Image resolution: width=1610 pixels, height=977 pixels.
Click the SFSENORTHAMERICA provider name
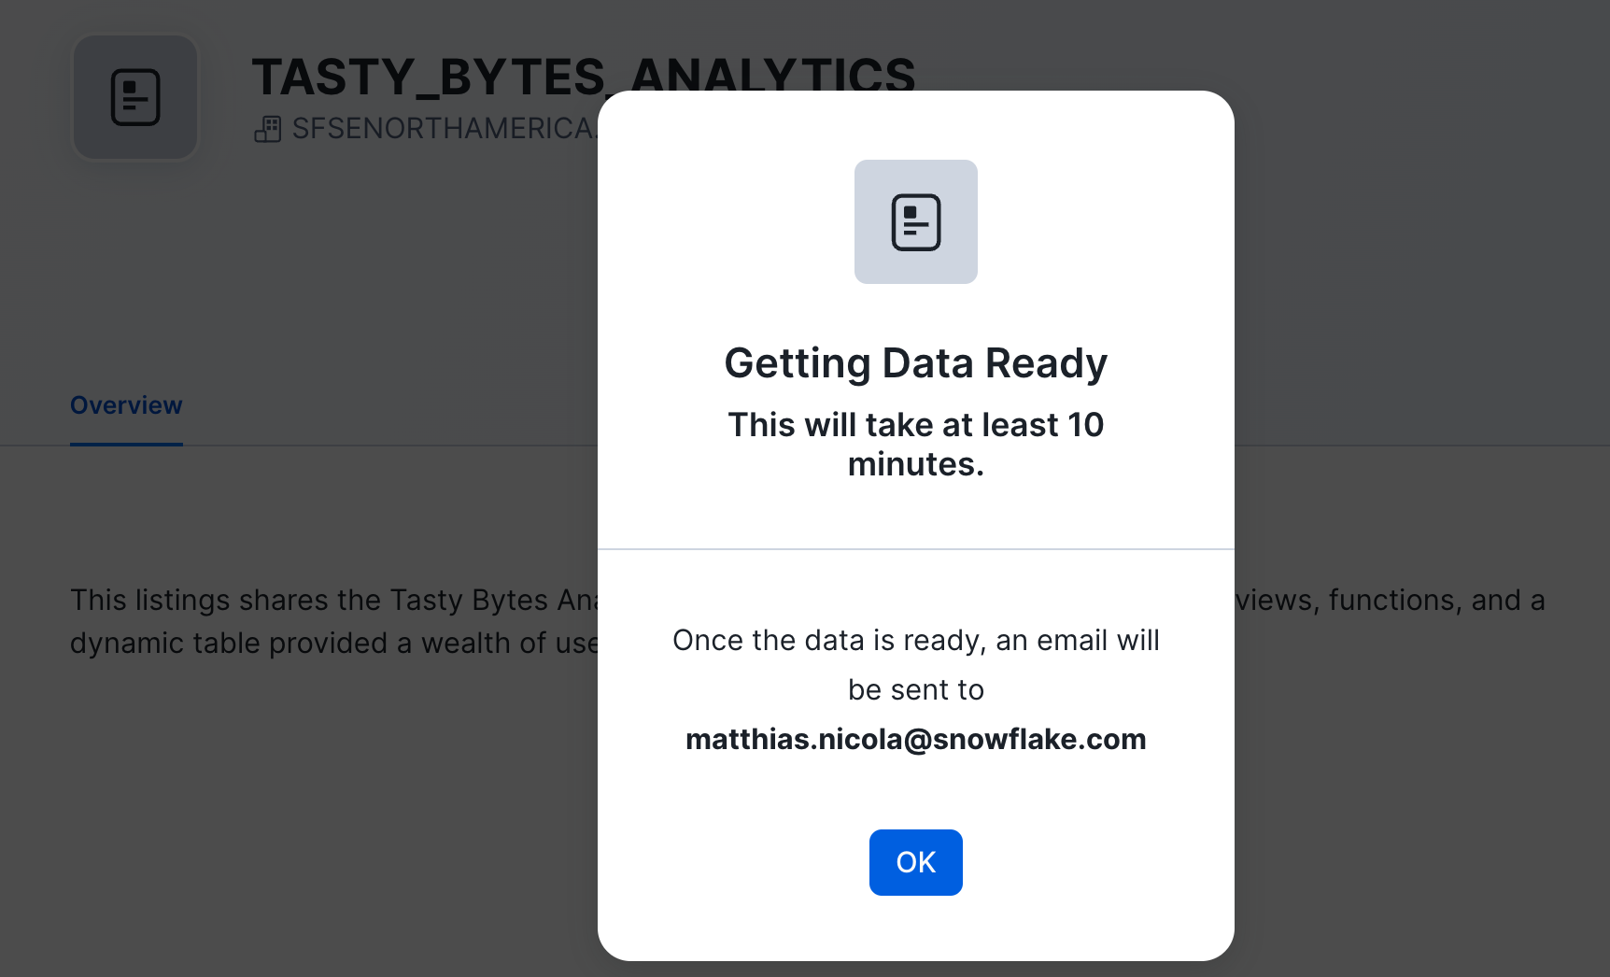click(441, 129)
